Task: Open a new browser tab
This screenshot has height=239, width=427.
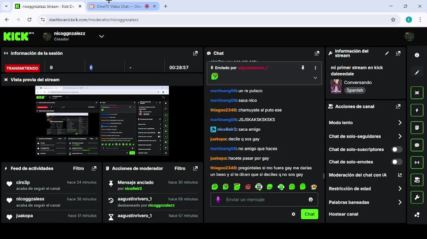Action: click(x=166, y=6)
